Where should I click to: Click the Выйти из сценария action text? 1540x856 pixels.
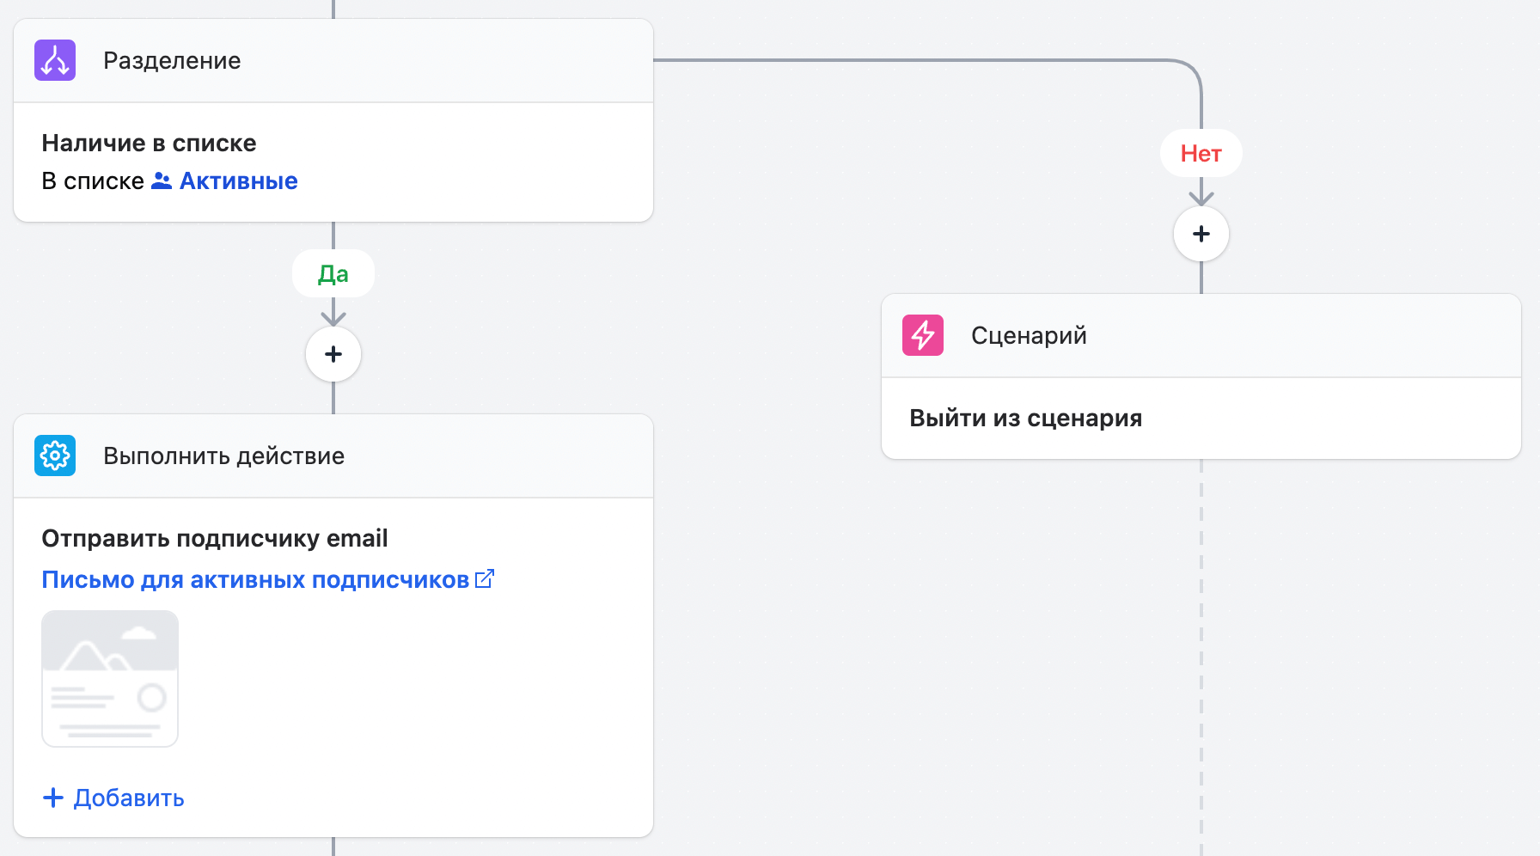[1025, 418]
